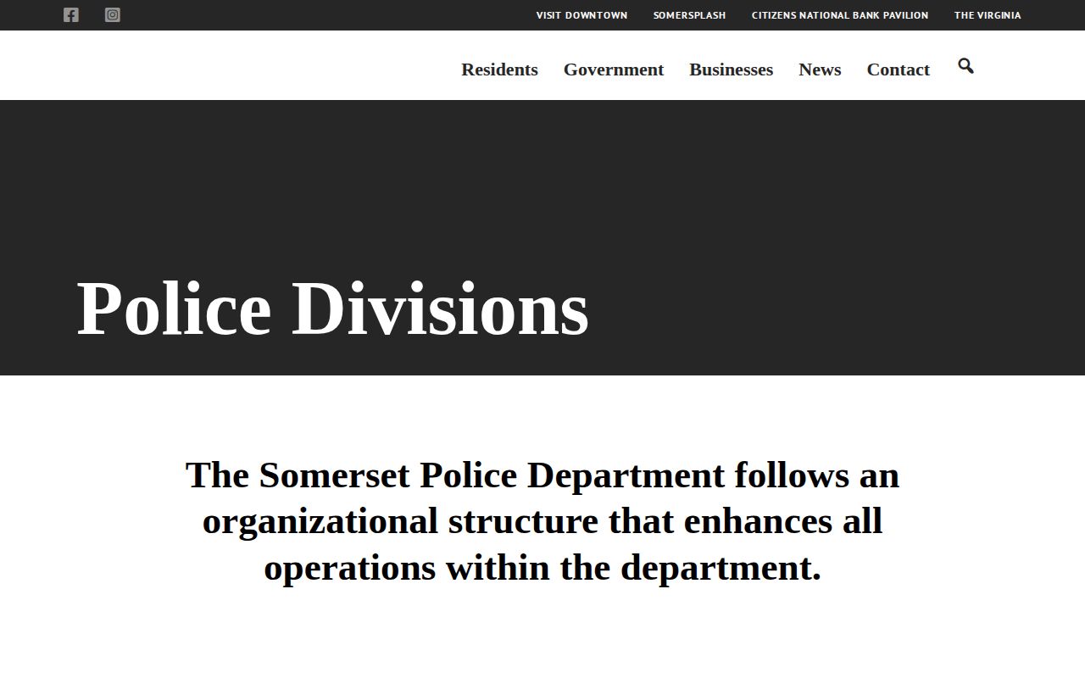This screenshot has height=678, width=1085.
Task: Open the Residents menu
Action: click(499, 69)
